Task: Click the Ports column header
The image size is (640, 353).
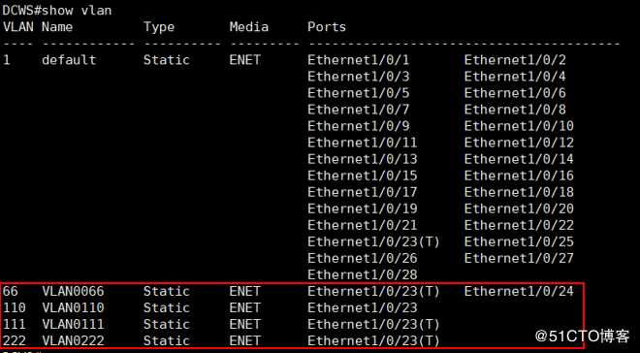Action: (327, 27)
